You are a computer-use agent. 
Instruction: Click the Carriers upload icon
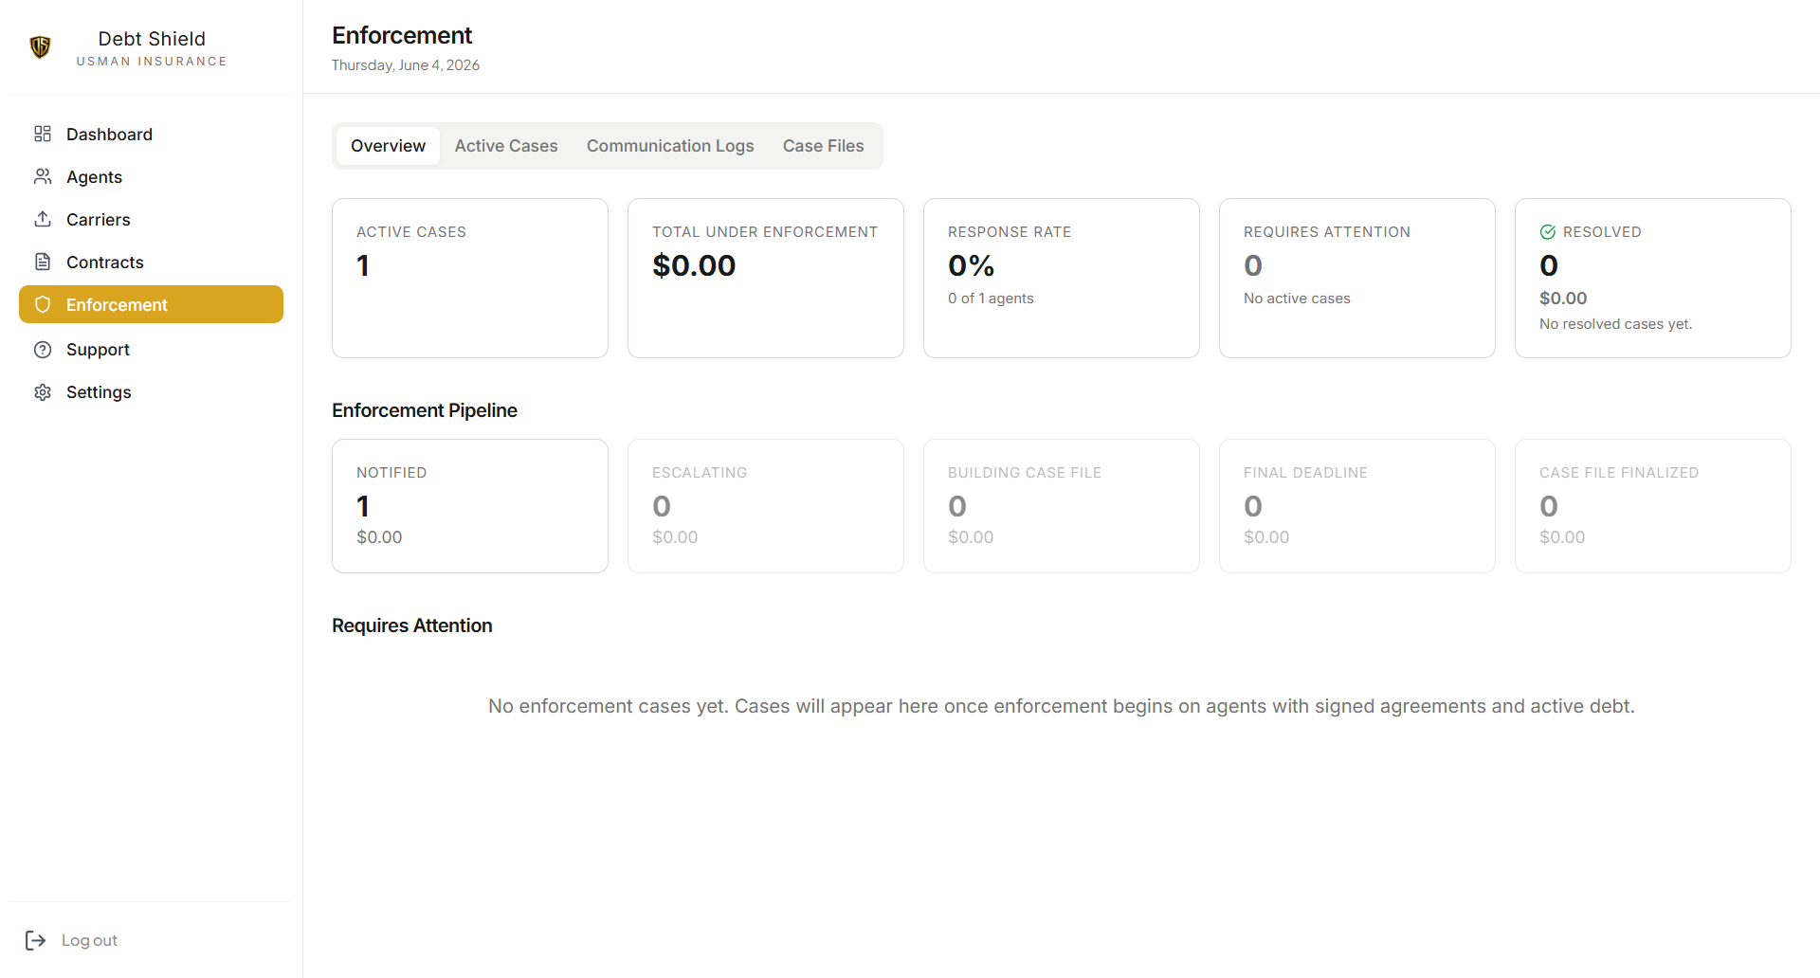click(x=43, y=219)
